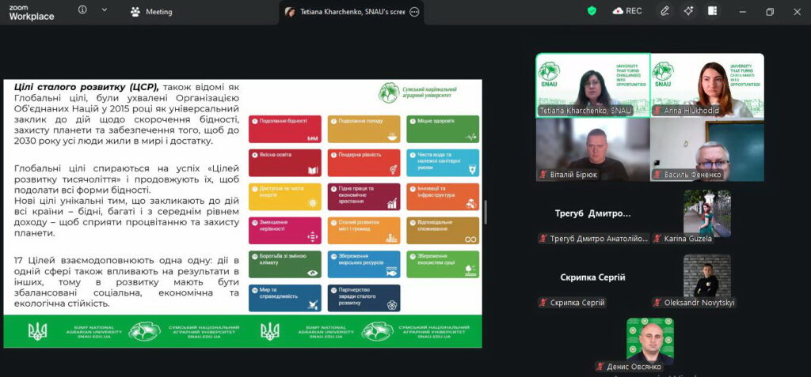Viewport: 811px width, 377px height.
Task: Change the view layout icon
Action: coord(713,11)
